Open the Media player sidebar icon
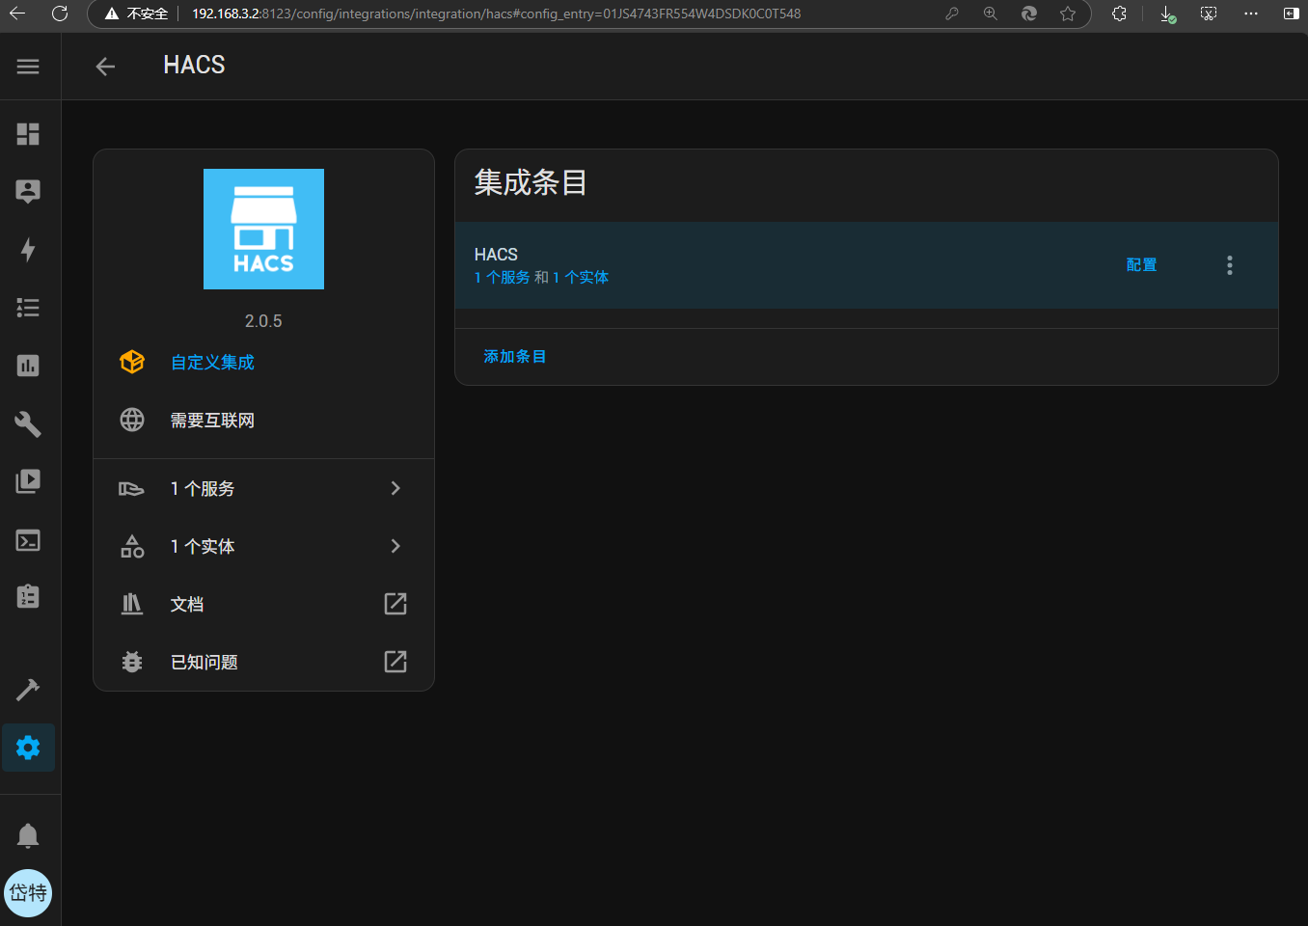1308x926 pixels. click(28, 481)
